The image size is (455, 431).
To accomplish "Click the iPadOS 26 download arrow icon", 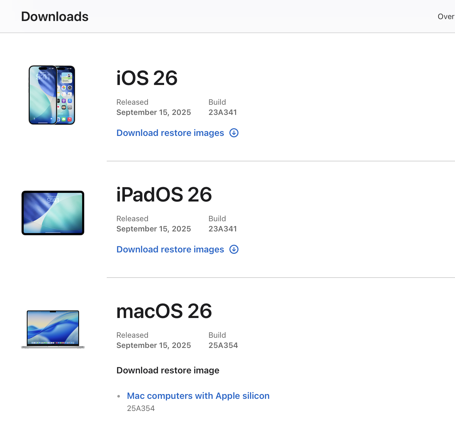I will 234,249.
